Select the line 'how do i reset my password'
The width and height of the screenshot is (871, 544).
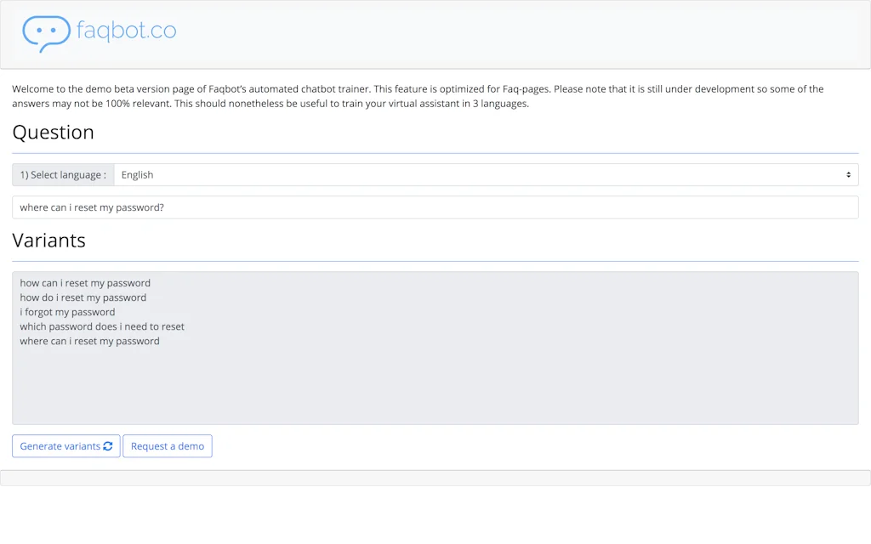tap(83, 297)
